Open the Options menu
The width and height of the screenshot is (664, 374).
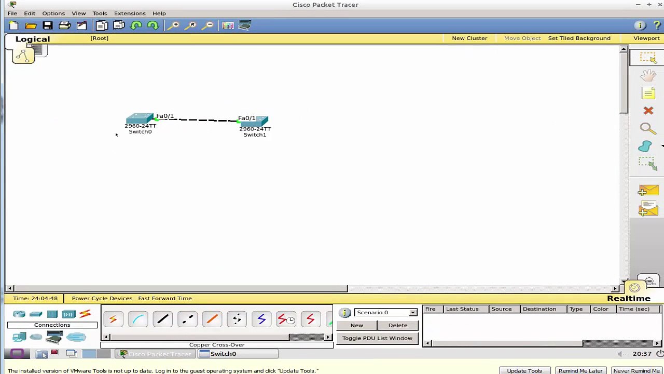(53, 14)
